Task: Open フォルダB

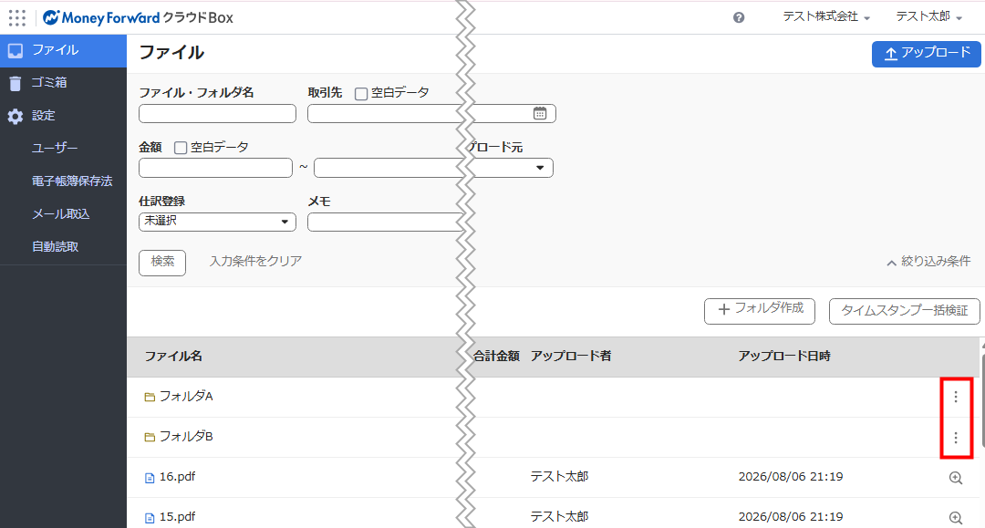Action: [186, 436]
